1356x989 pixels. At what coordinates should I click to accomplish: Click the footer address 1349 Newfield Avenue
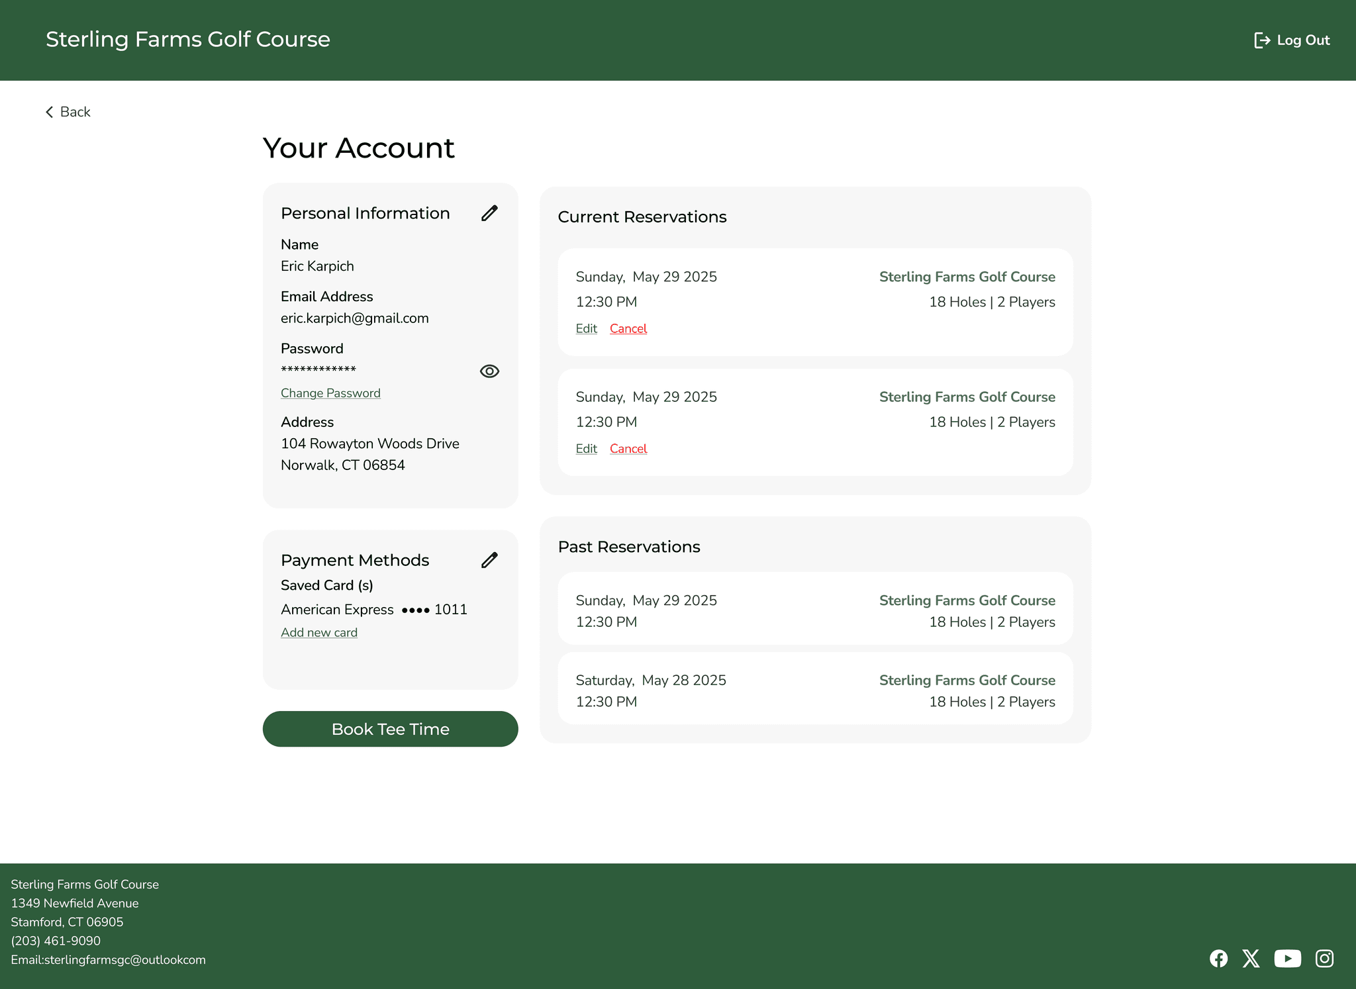[x=75, y=903]
